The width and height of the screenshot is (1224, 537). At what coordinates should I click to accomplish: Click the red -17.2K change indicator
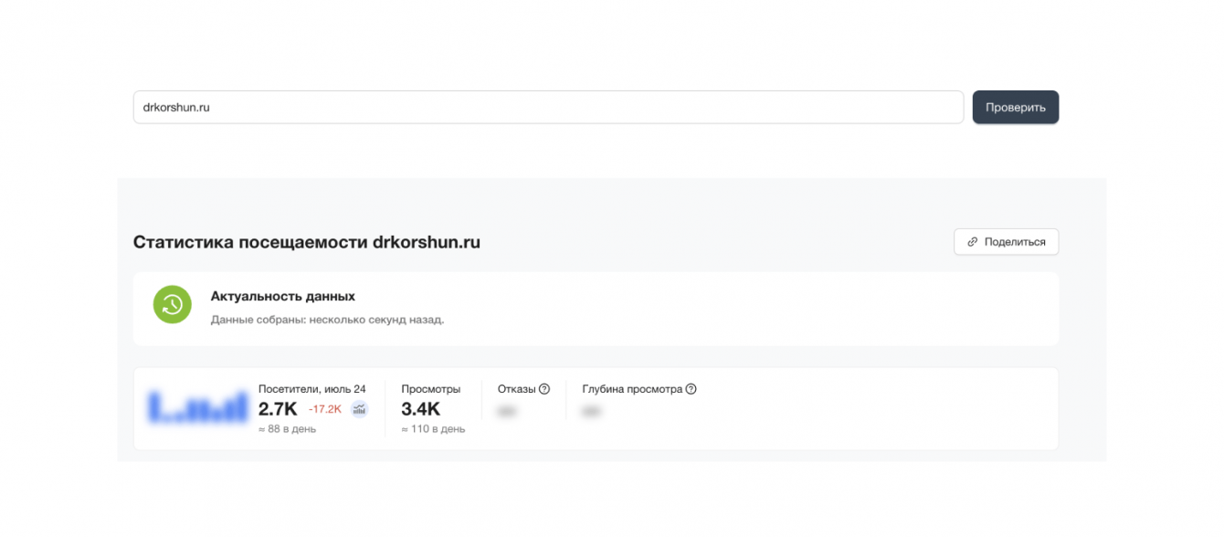pos(325,409)
